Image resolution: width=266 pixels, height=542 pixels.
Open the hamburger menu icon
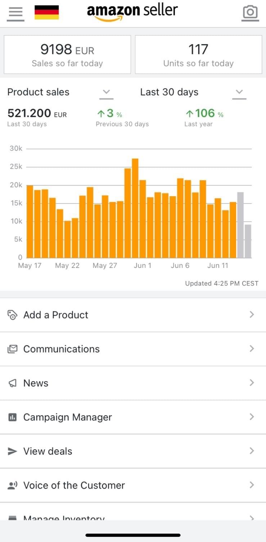click(15, 13)
